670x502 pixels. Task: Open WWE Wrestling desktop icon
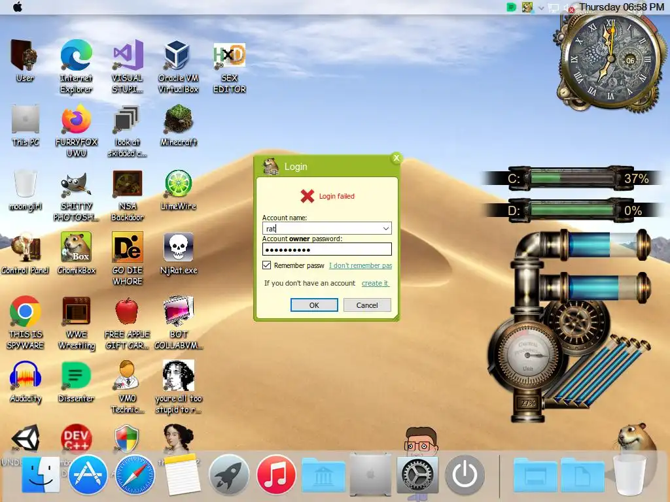tap(77, 322)
